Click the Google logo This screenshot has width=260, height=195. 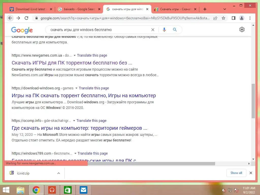point(22,30)
